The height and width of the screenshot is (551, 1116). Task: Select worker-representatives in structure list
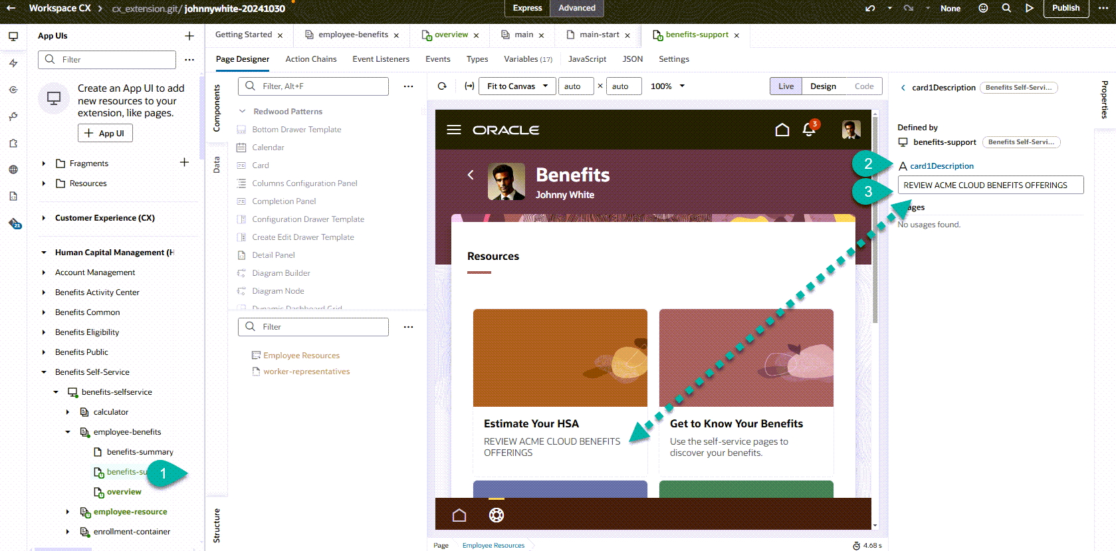(306, 372)
